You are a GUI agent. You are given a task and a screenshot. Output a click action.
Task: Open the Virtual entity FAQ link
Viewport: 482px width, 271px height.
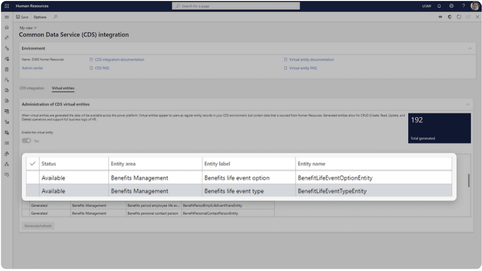303,68
